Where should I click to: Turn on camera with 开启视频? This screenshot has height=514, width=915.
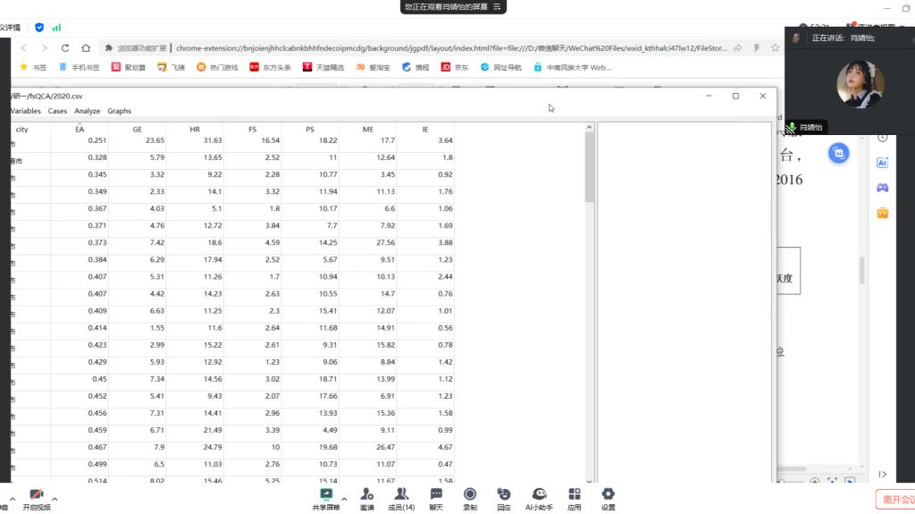point(36,500)
